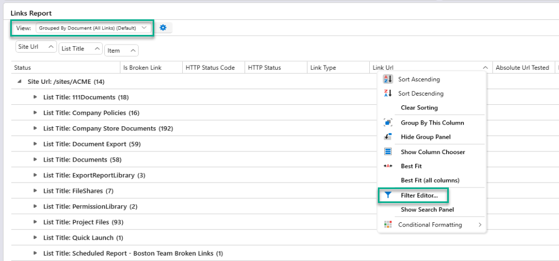559x261 pixels.
Task: Click the Hide Group Panel icon
Action: 388,137
